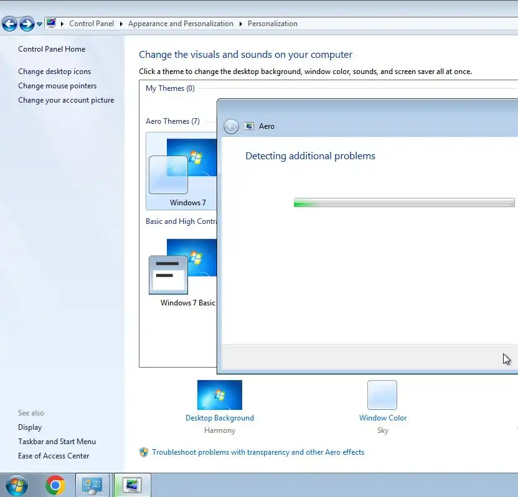
Task: Click the 'Sky' window color name
Action: click(383, 430)
